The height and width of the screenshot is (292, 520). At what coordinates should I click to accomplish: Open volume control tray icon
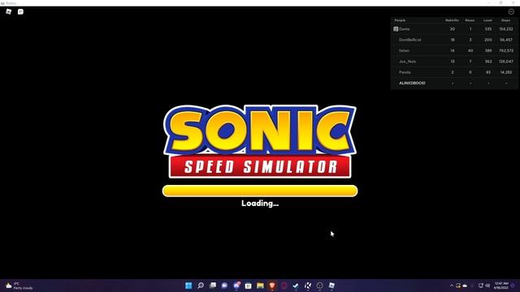pos(487,286)
